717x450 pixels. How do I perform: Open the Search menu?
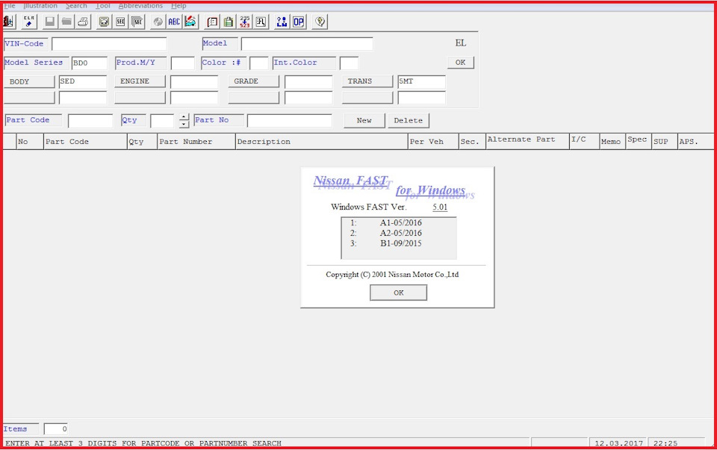[x=76, y=6]
